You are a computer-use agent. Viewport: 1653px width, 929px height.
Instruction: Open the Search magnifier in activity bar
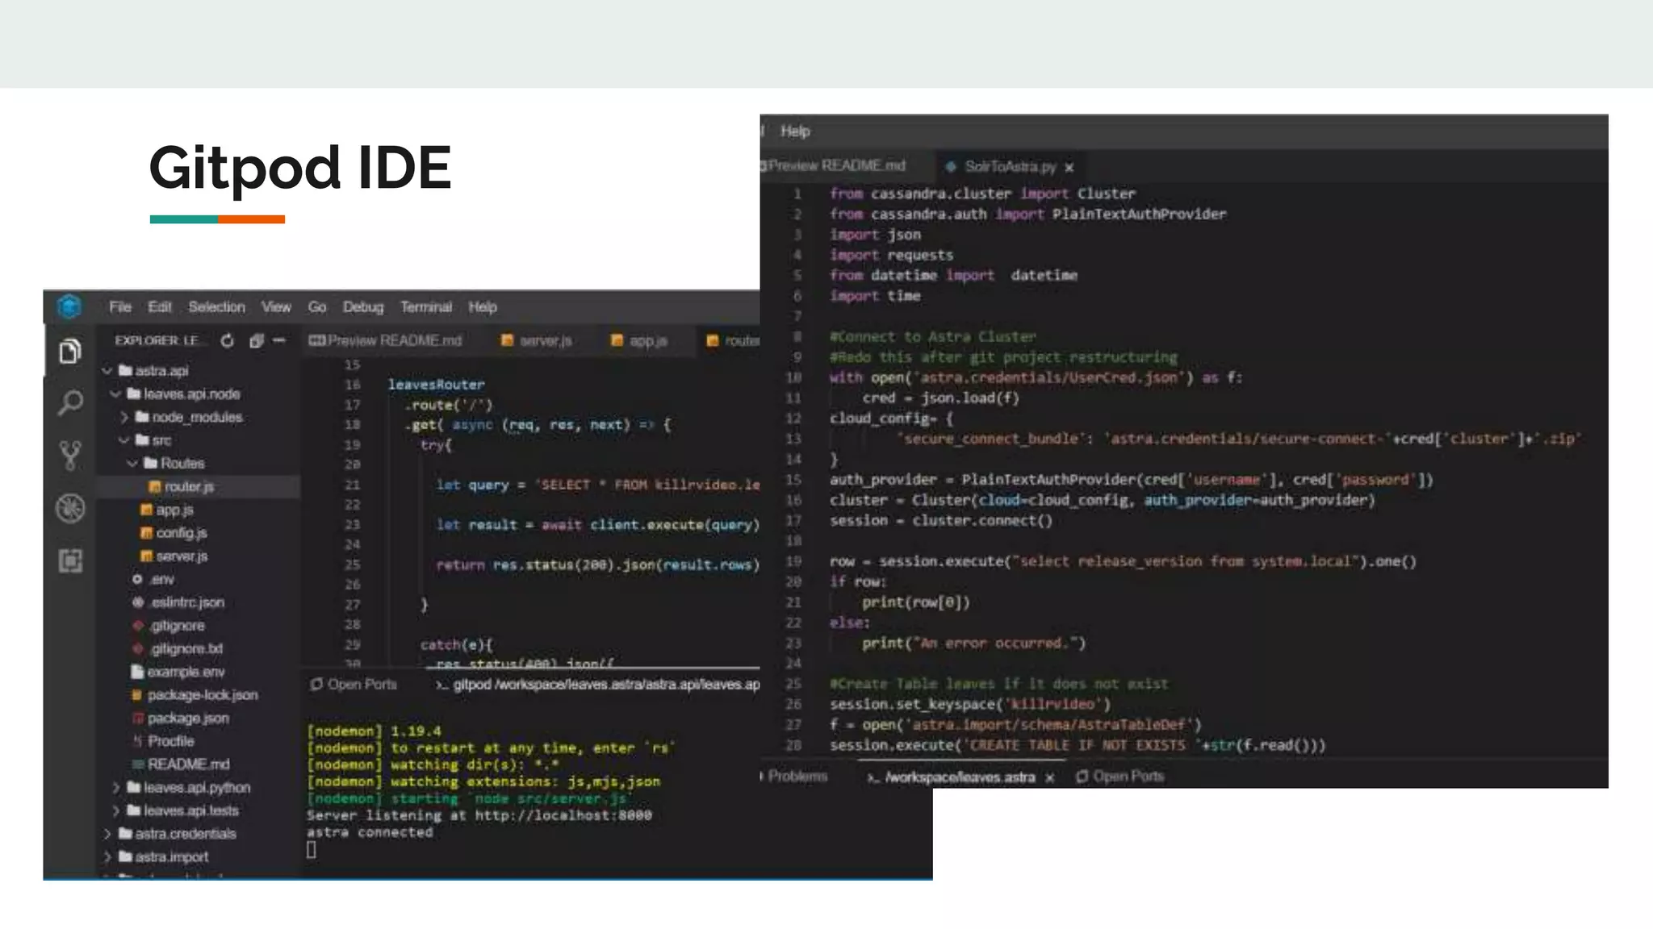[70, 402]
